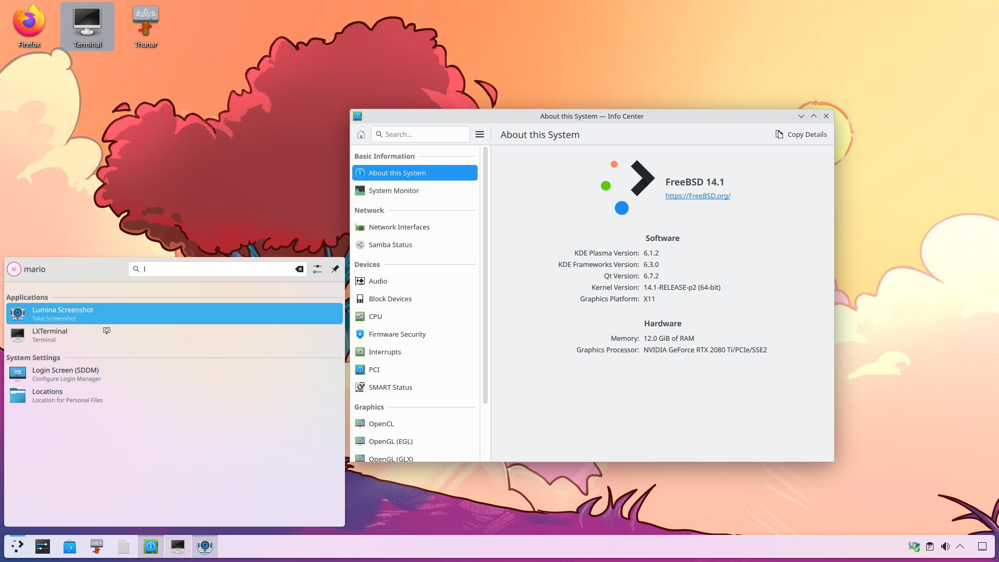Switch to Info Center taskbar entry
The image size is (999, 562).
151,546
